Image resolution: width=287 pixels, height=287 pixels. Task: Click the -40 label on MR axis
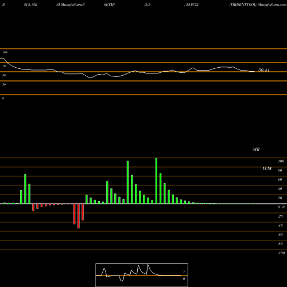[x=280, y=226]
